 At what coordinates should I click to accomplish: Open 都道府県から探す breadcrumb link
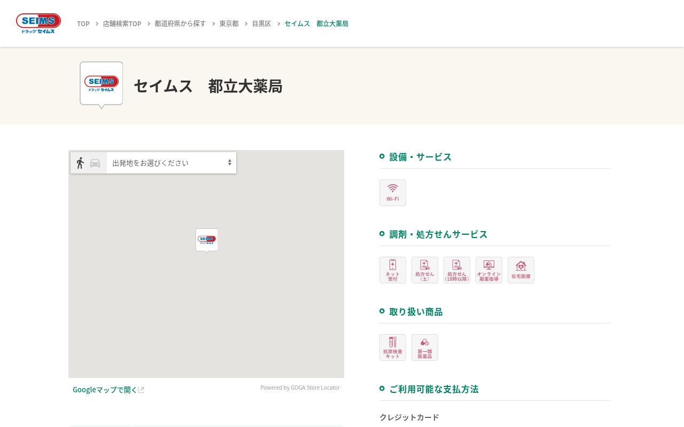coord(180,24)
